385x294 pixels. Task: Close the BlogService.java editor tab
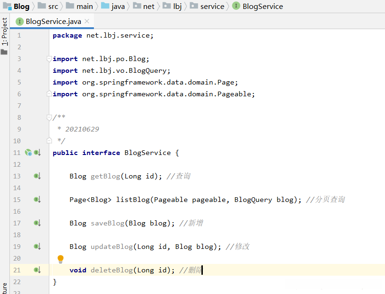[x=87, y=21]
